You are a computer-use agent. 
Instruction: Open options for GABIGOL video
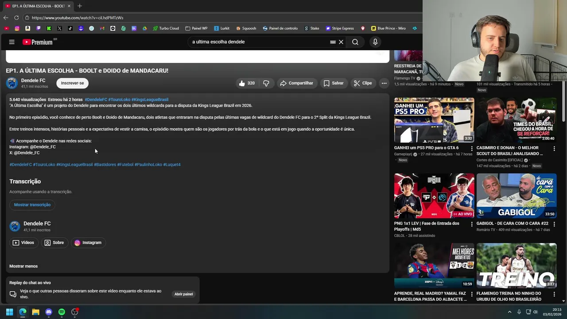click(x=554, y=225)
